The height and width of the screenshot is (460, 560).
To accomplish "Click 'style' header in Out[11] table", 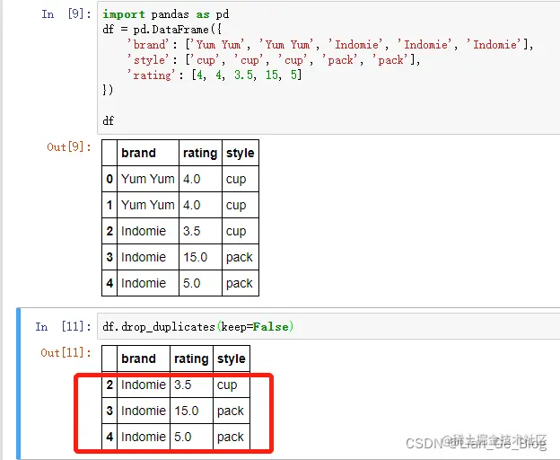I will pyautogui.click(x=232, y=358).
